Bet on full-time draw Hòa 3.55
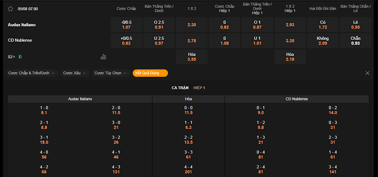The height and width of the screenshot is (177, 378). 192,57
